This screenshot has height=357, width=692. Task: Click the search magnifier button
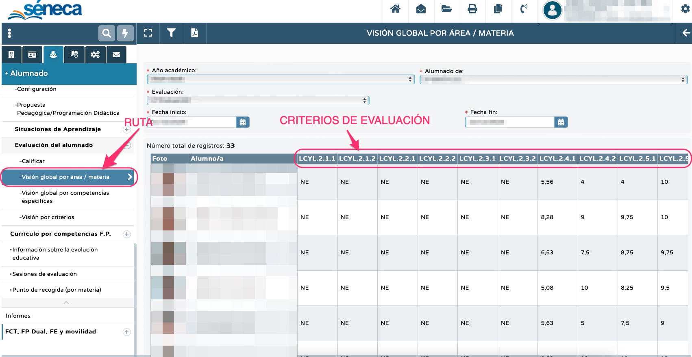coord(107,33)
